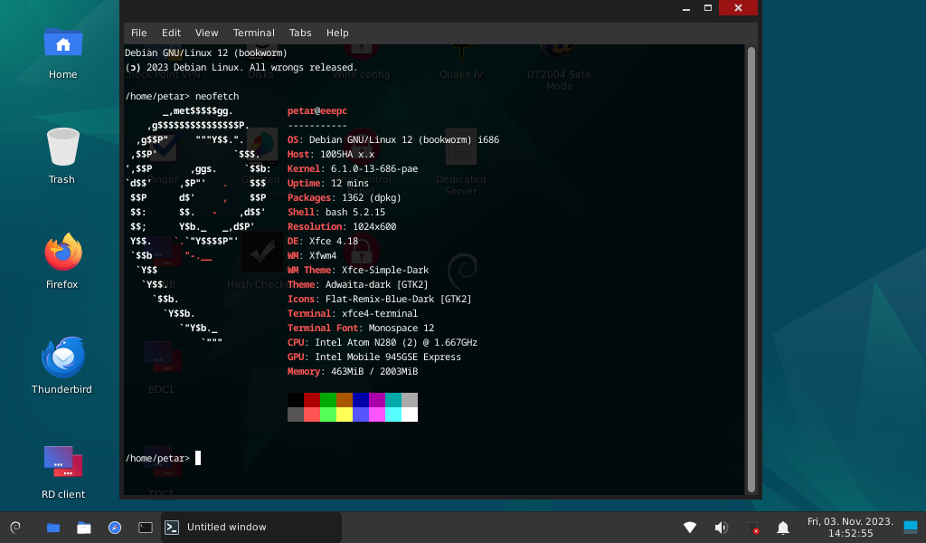926x543 pixels.
Task: Click the '1362 (dpkg)' packages value
Action: click(372, 198)
